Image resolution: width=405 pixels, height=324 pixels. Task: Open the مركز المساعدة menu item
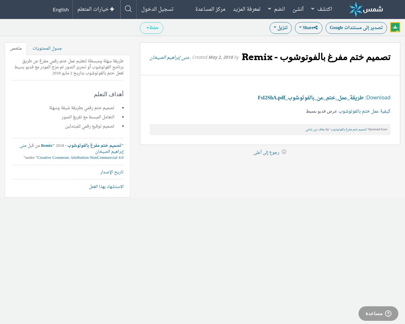[210, 9]
